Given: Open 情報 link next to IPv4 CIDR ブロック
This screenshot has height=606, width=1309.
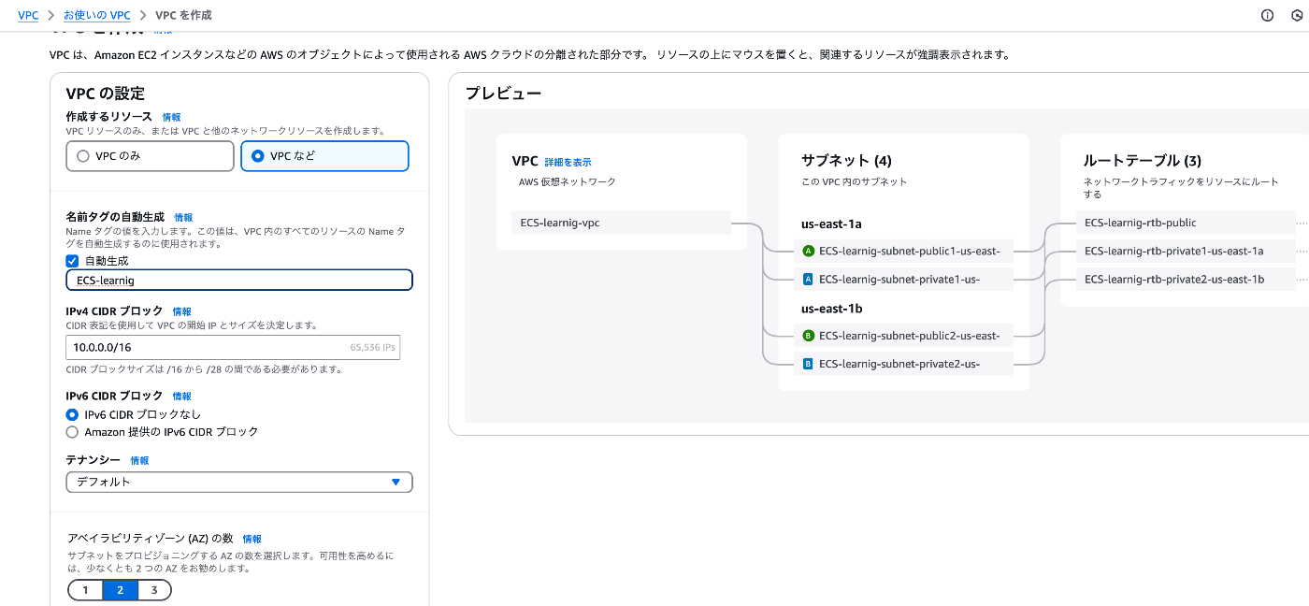Looking at the screenshot, I should pos(181,311).
